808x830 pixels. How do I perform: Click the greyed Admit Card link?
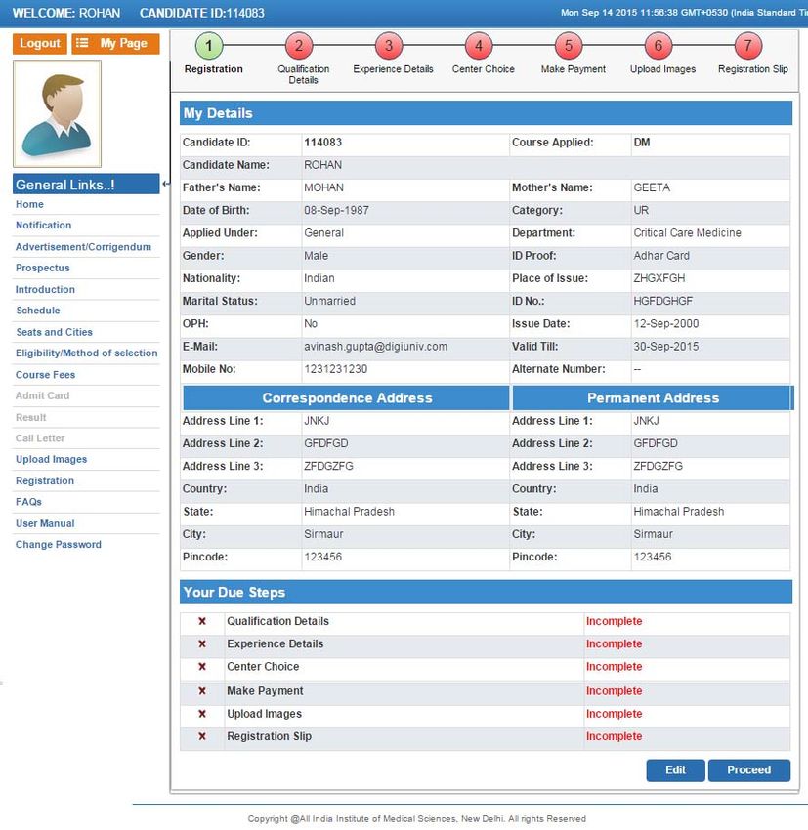click(x=42, y=395)
